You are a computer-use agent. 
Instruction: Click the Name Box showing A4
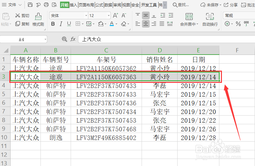(x=22, y=39)
